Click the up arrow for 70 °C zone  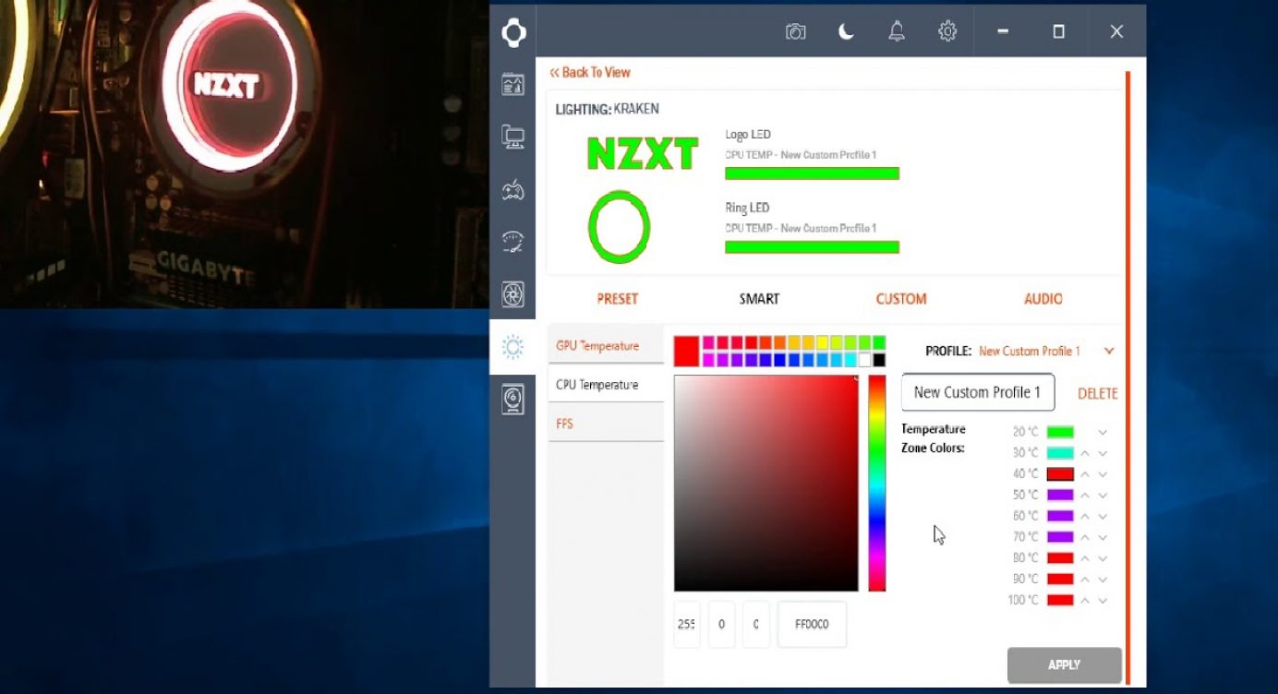(1086, 537)
